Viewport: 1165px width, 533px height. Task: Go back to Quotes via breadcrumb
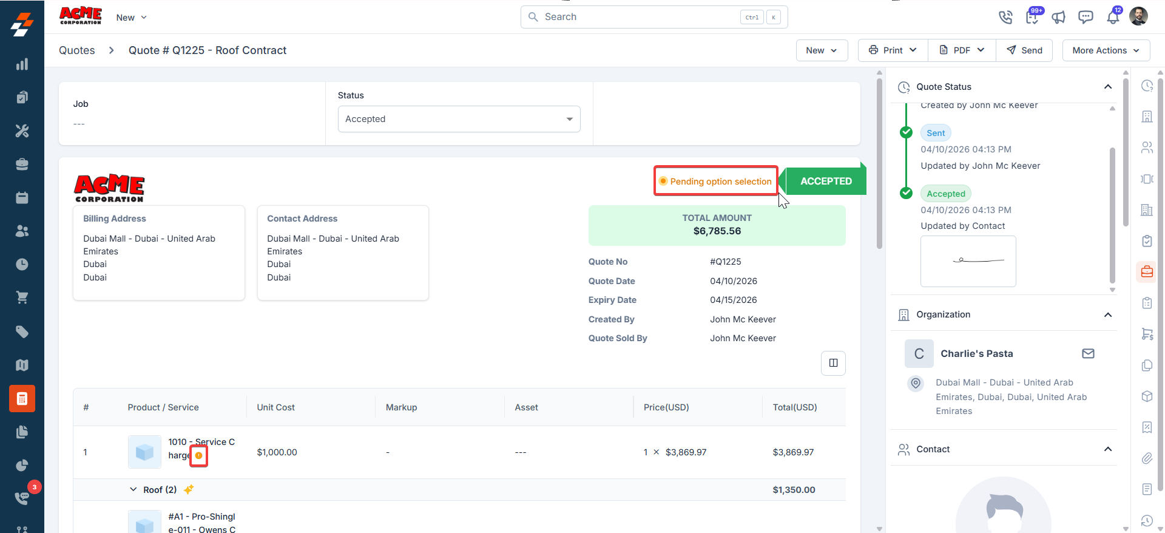click(77, 50)
